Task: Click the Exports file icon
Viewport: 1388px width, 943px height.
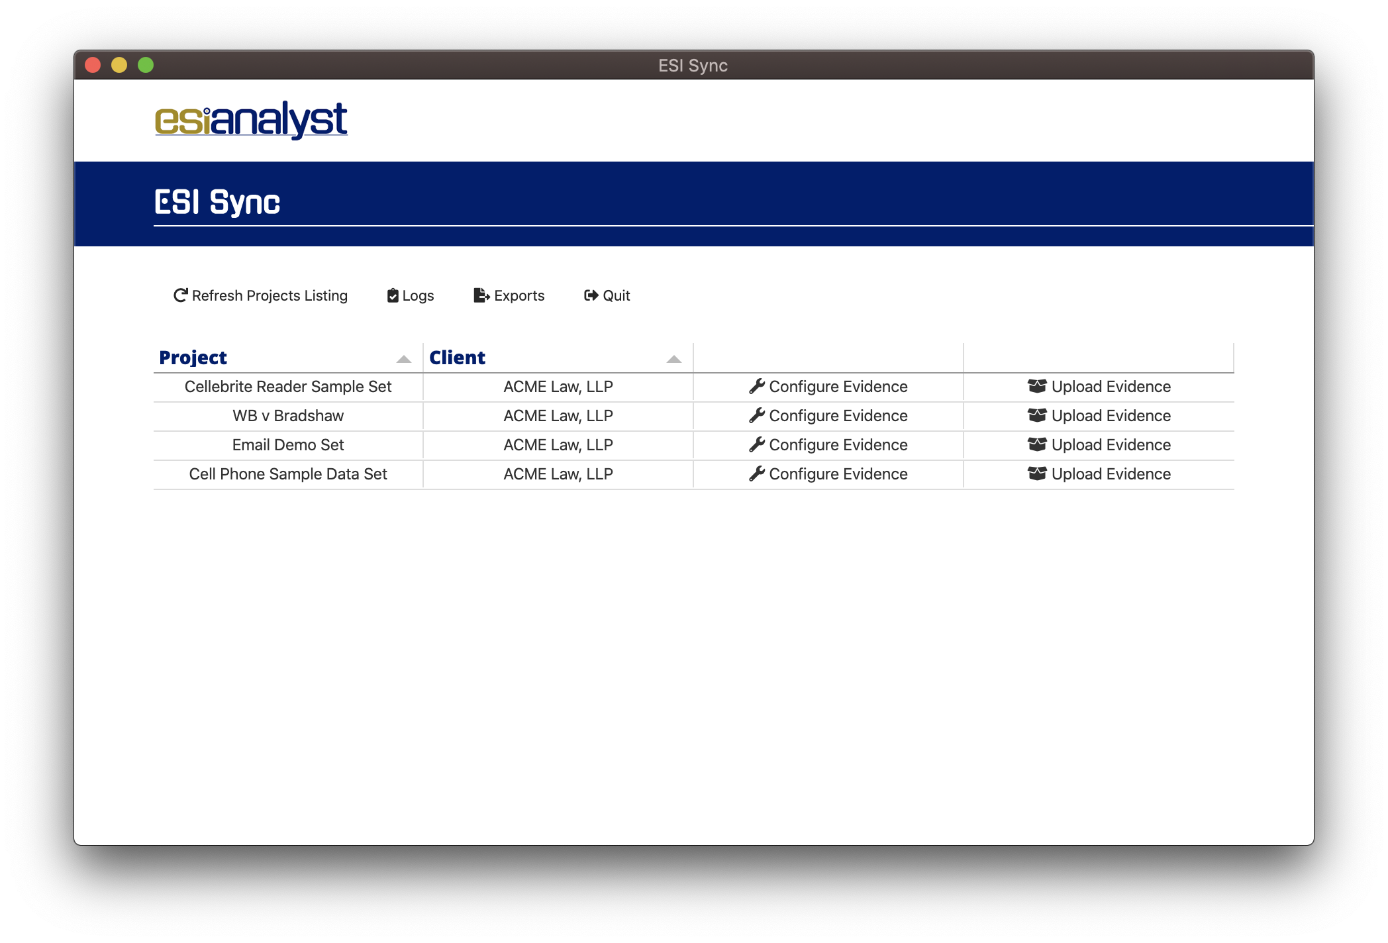Action: click(x=481, y=295)
